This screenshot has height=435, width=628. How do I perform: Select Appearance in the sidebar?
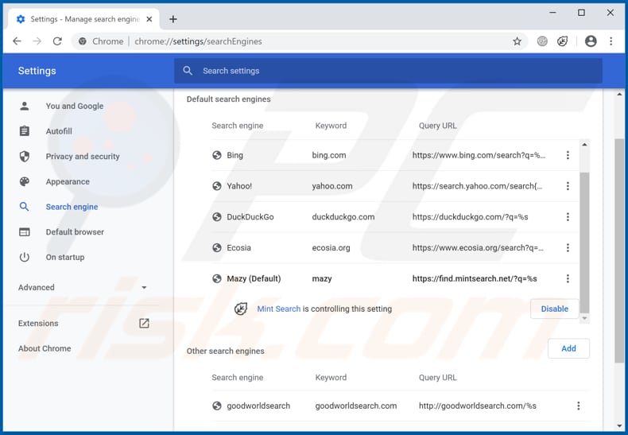tap(68, 182)
